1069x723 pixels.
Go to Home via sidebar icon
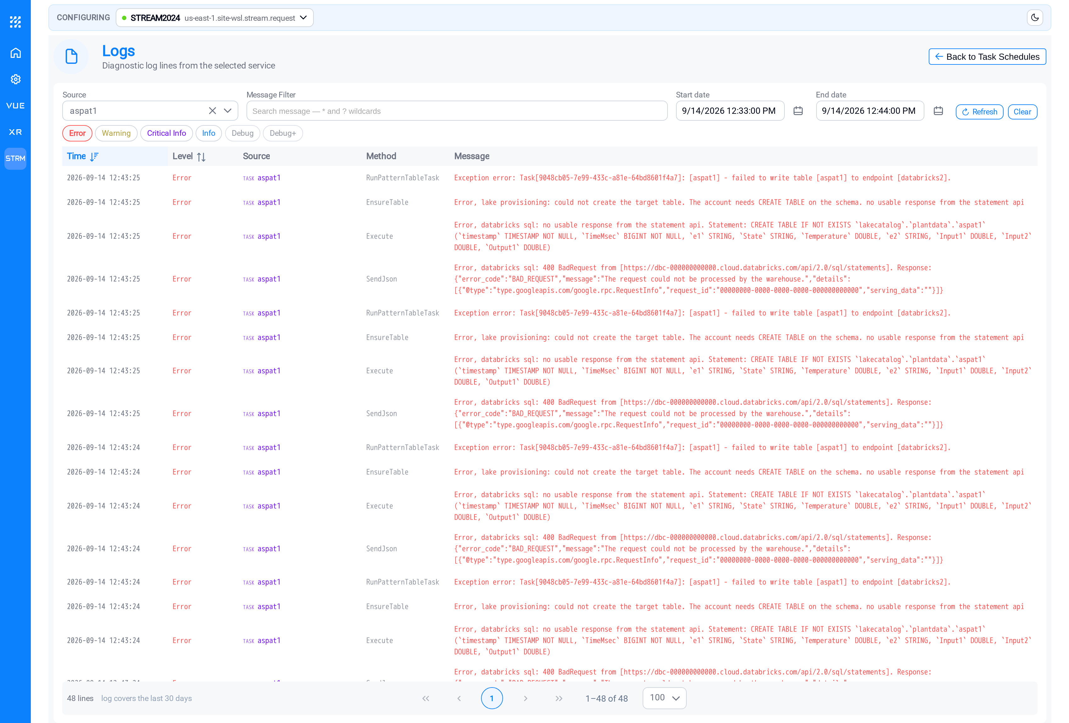pyautogui.click(x=15, y=53)
